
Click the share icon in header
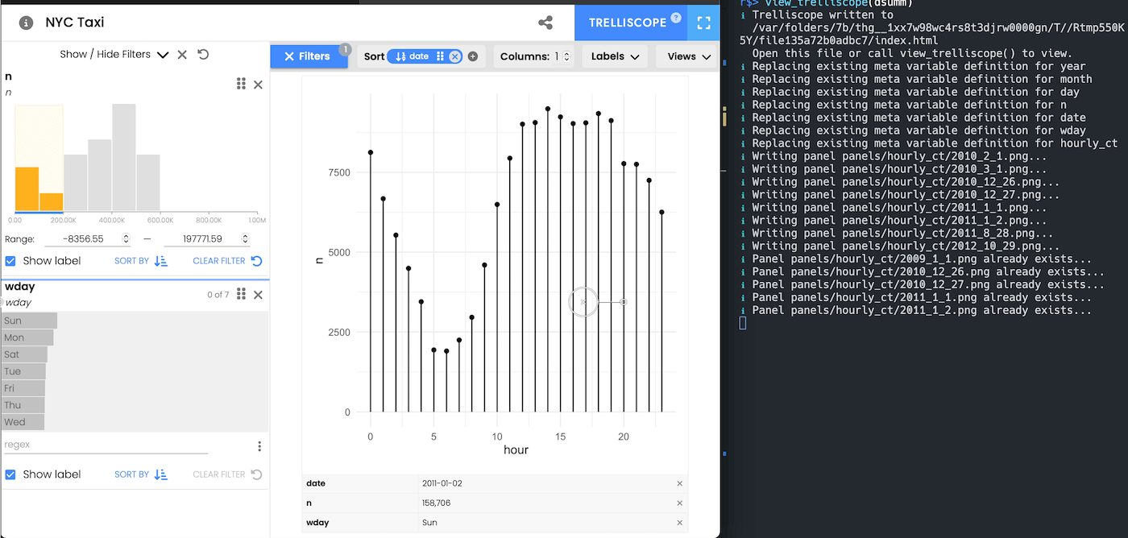tap(545, 23)
